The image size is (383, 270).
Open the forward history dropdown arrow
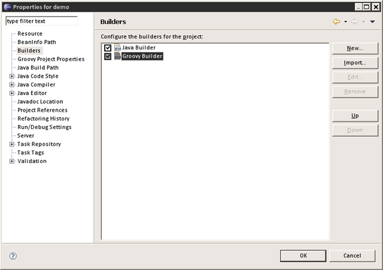363,22
